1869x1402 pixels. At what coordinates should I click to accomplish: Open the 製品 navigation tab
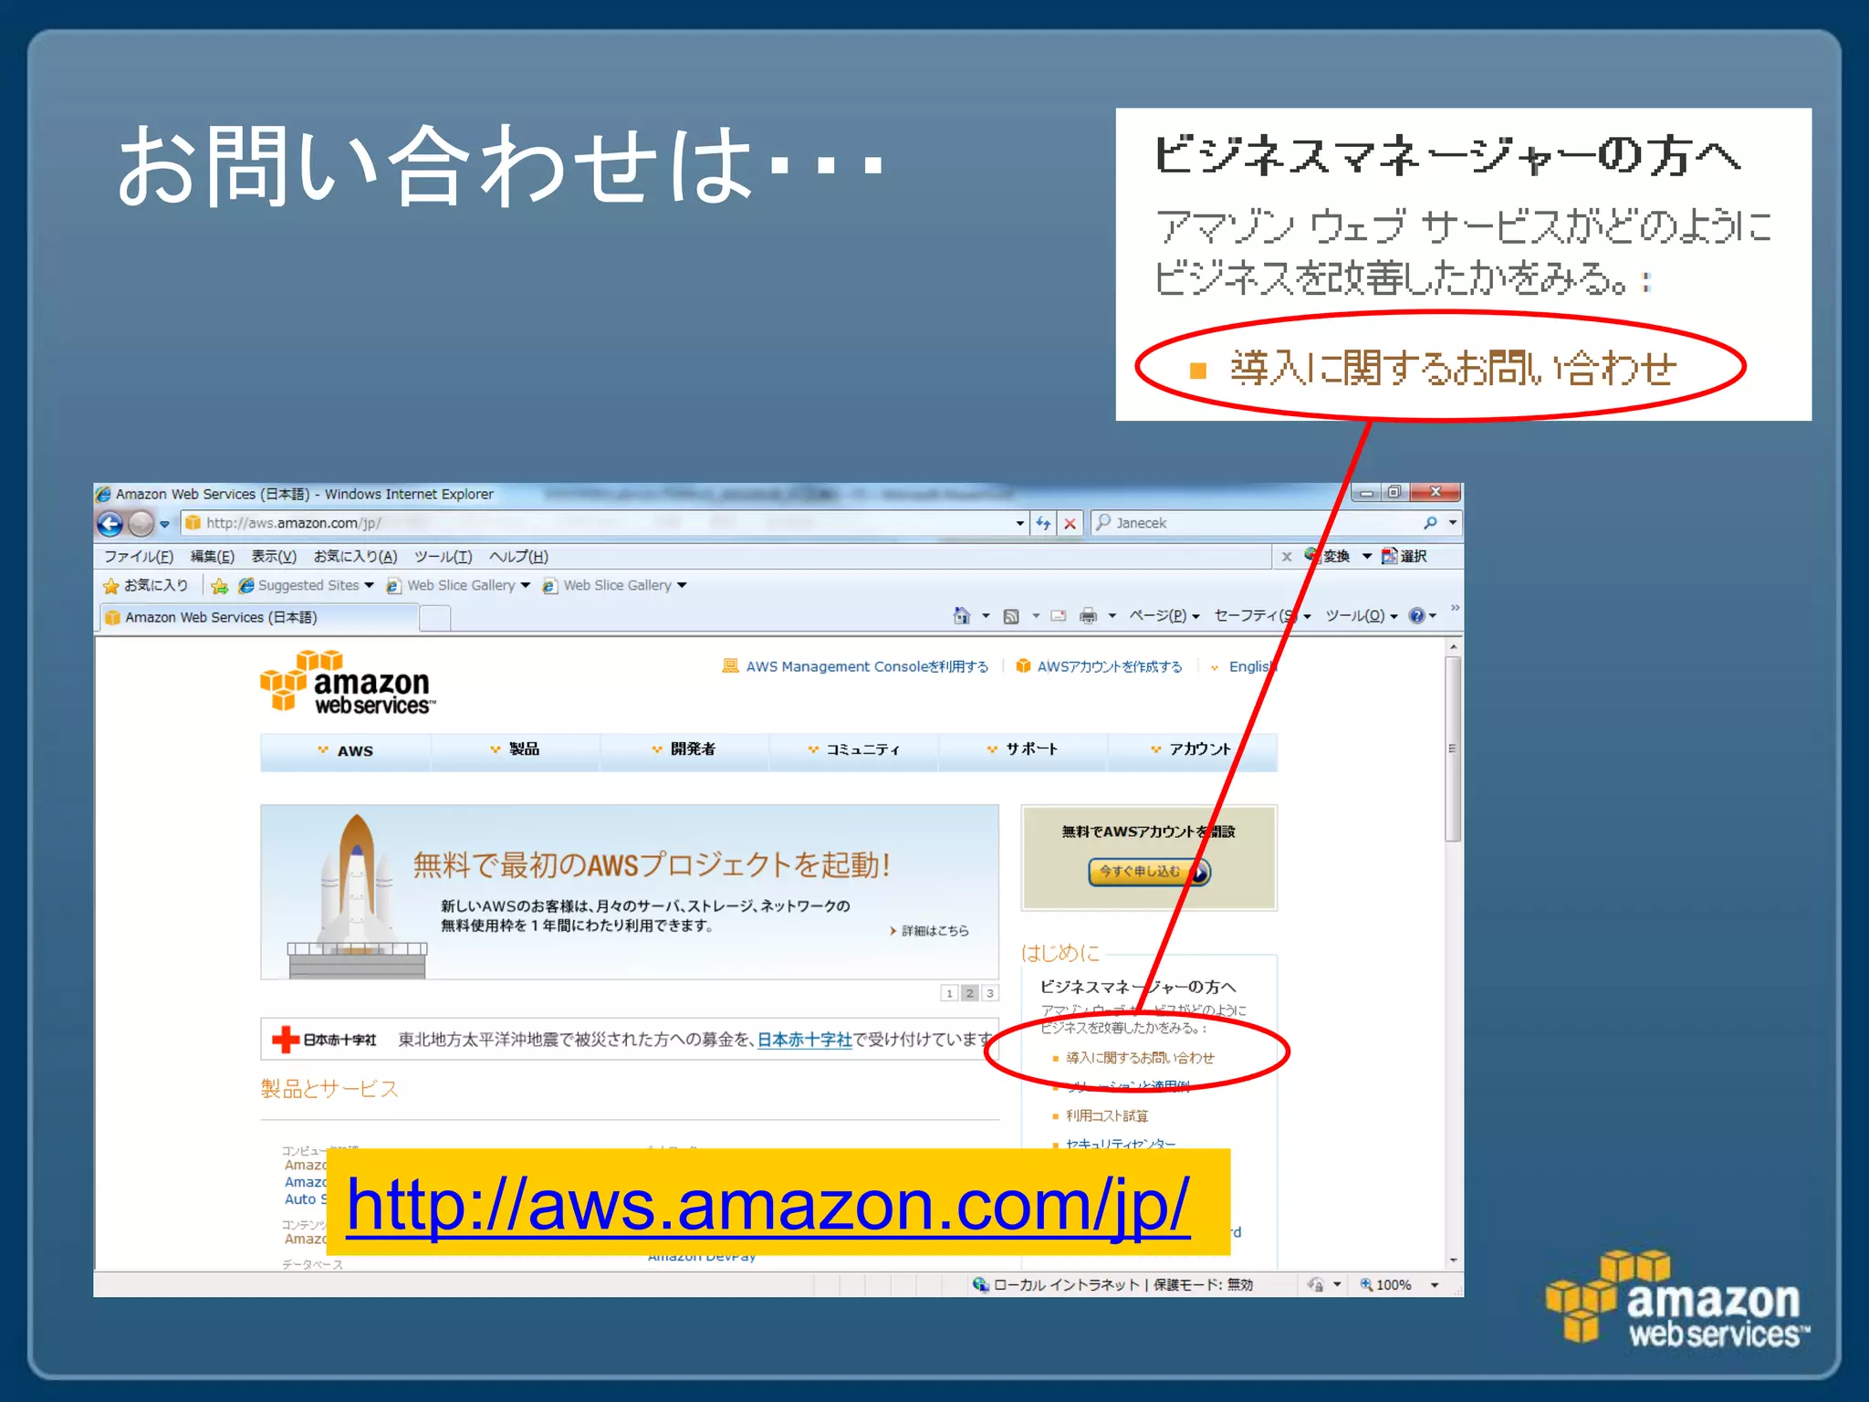516,750
